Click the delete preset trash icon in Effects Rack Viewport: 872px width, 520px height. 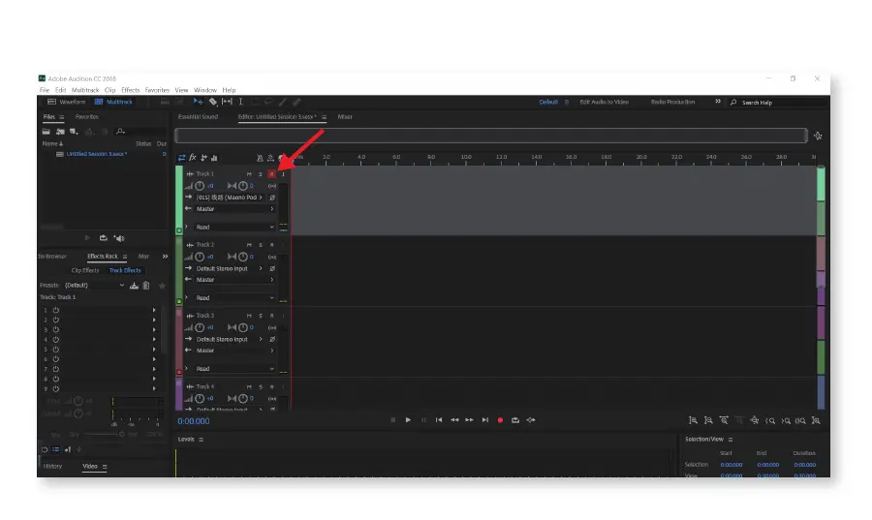click(146, 286)
